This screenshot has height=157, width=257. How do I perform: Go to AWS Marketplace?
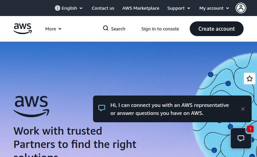141,8
